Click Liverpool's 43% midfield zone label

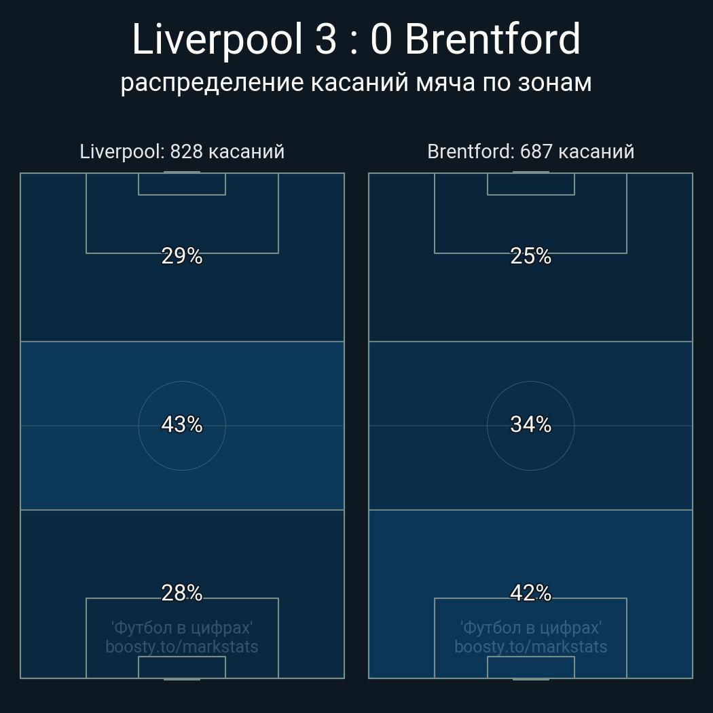[x=182, y=424]
